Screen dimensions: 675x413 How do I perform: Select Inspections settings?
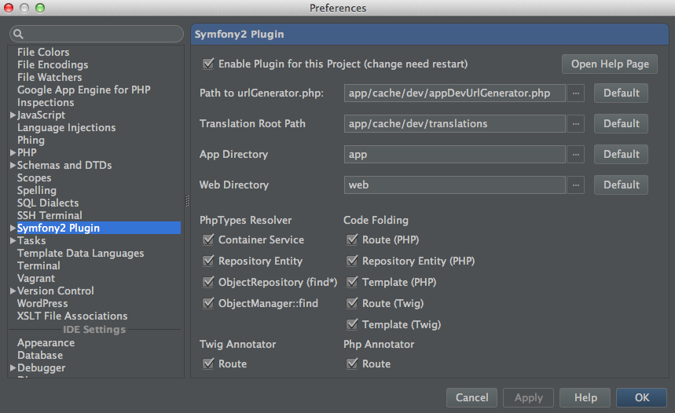(x=46, y=102)
